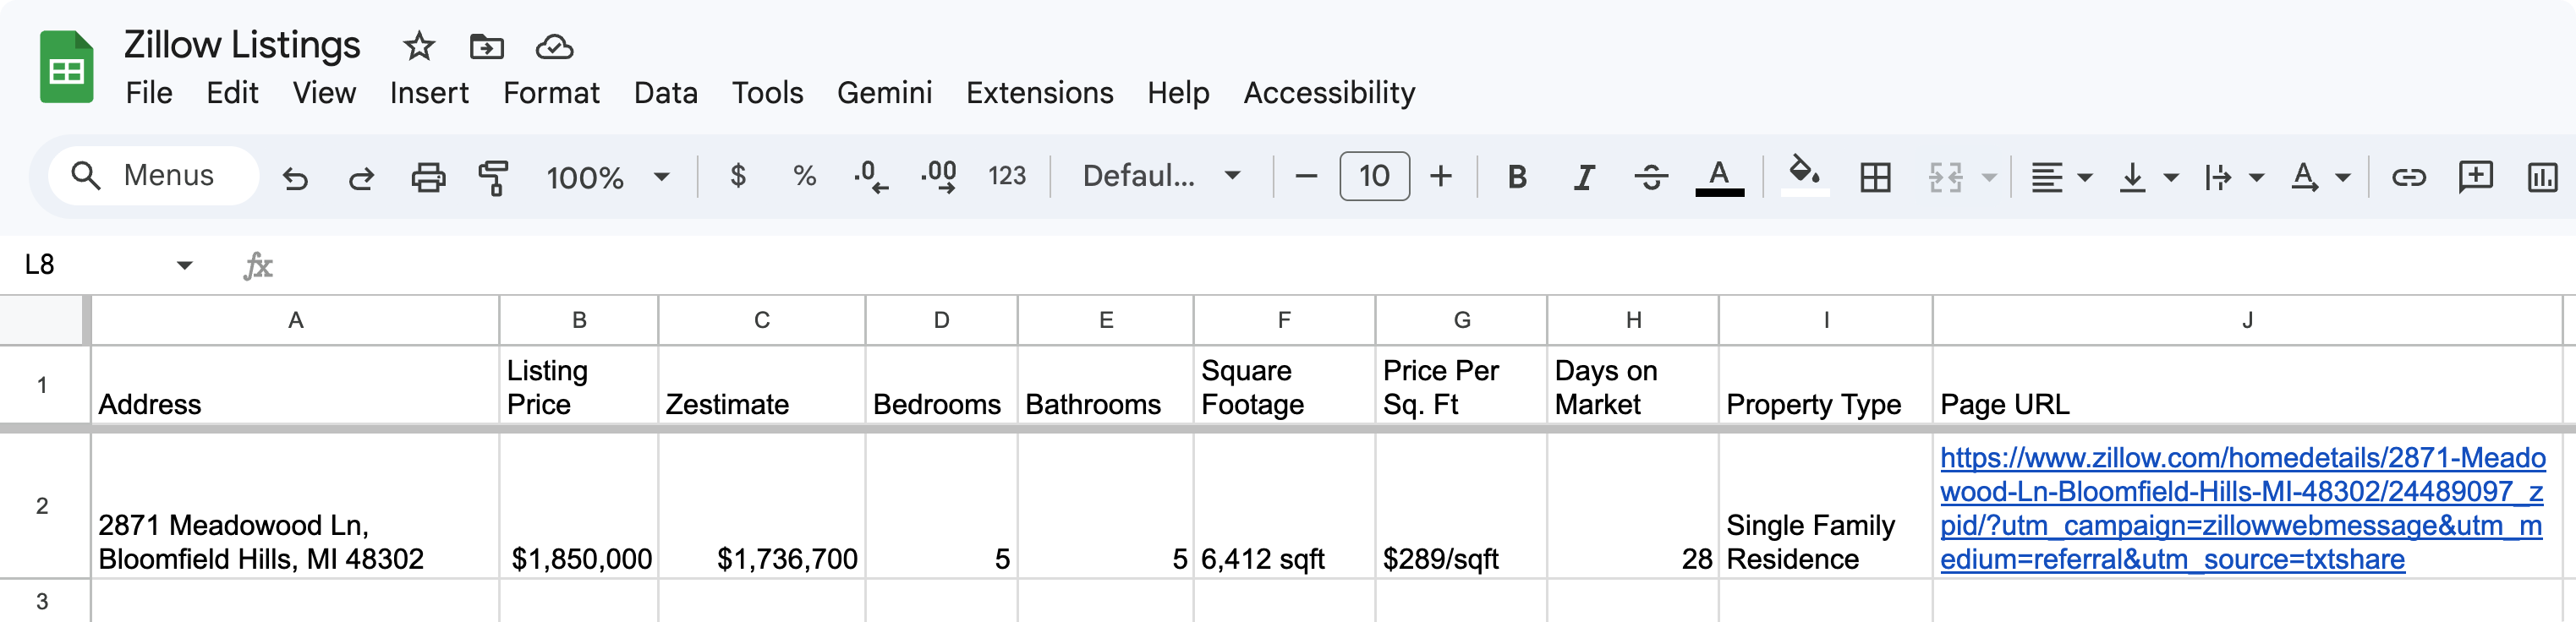
Task: Add a comment with the toolbar icon
Action: coord(2475,177)
